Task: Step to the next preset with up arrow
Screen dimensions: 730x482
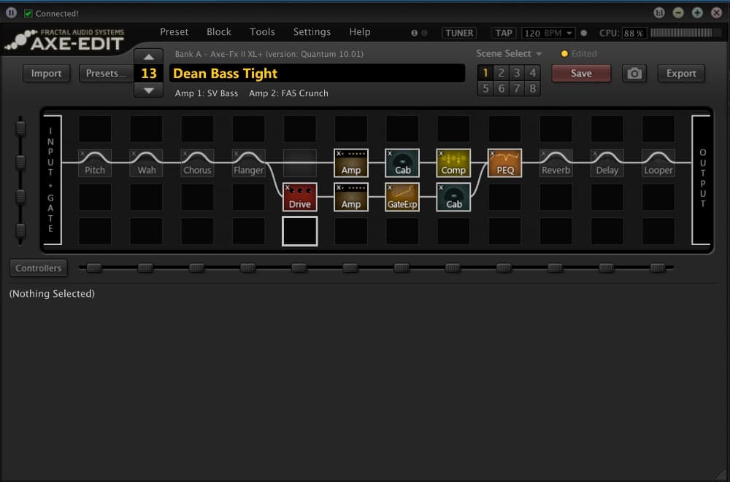Action: (148, 57)
